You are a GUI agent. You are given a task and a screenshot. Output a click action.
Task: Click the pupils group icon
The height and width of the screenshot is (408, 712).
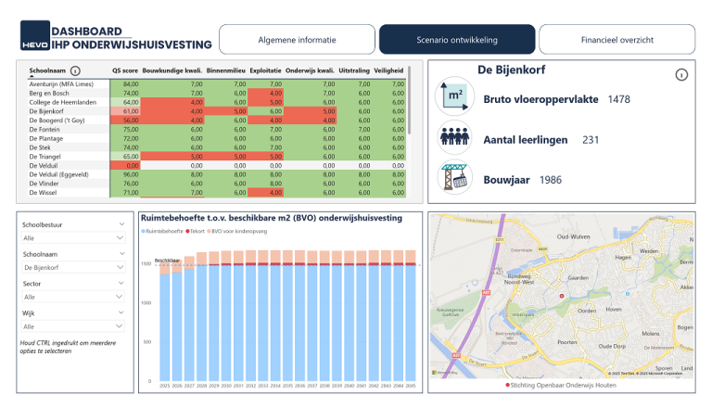[455, 136]
